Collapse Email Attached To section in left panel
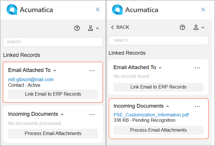 [54, 70]
